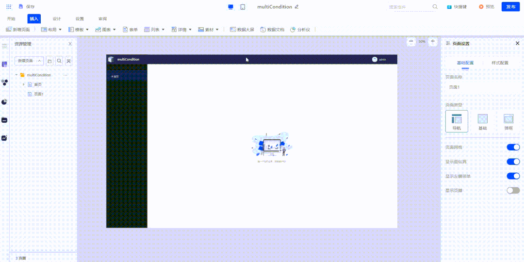Open the 新增页面 dropdown in resource panel
524x262 pixels.
pos(29,61)
